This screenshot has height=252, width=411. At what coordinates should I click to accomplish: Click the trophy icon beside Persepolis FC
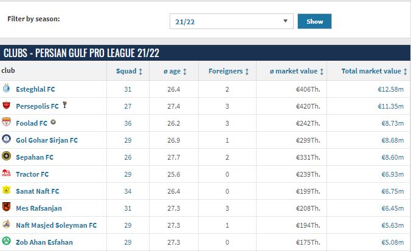[x=65, y=106]
